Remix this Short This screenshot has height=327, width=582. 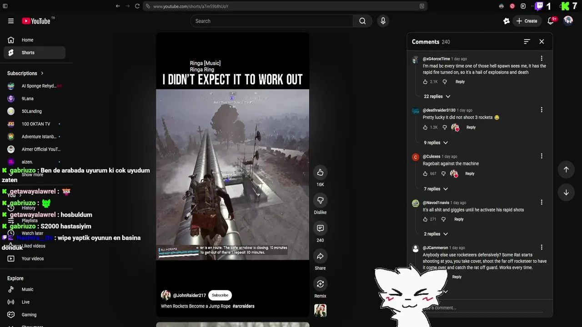[x=320, y=284]
